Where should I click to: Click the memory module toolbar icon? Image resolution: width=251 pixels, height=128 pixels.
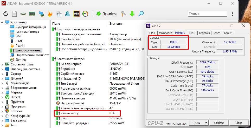pos(32,14)
